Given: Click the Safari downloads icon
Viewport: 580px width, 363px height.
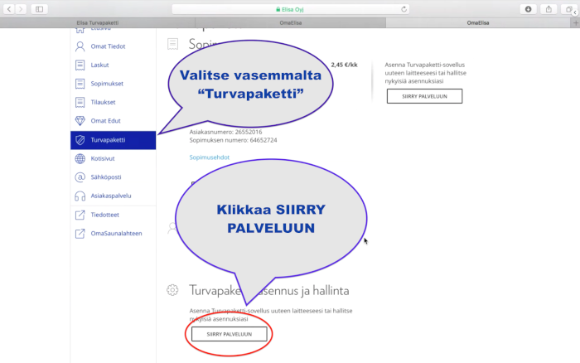Looking at the screenshot, I should (x=529, y=9).
